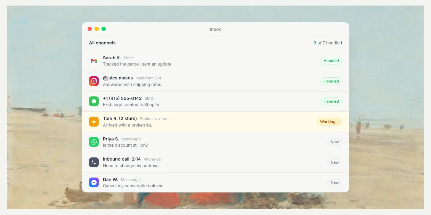This screenshot has height=215, width=431.
Task: Click the Messenger icon beside Dan W.
Action: pos(94,182)
